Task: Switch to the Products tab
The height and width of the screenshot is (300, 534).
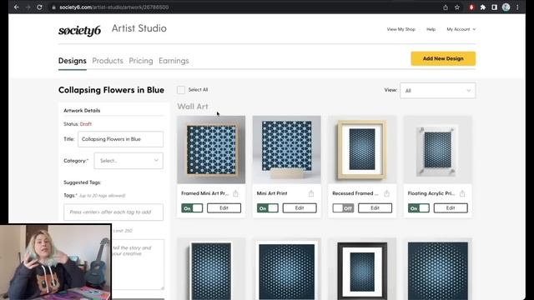Action: point(108,61)
